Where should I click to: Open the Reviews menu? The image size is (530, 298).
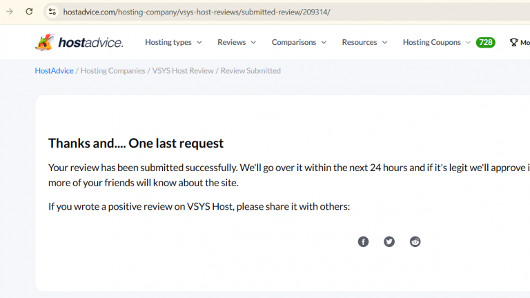[232, 42]
